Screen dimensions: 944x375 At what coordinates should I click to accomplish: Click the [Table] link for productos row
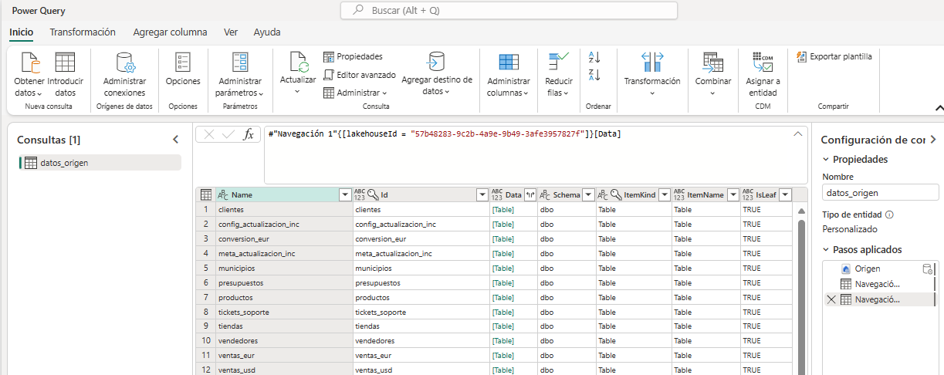point(502,297)
